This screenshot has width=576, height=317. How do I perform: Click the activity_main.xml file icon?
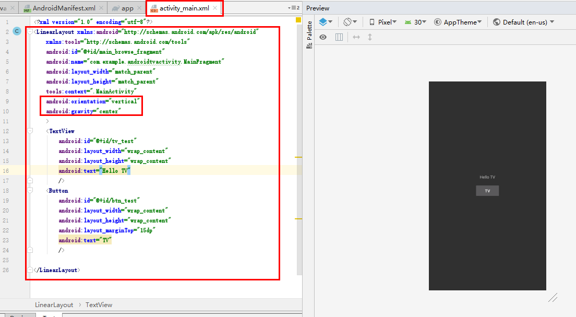click(x=154, y=8)
